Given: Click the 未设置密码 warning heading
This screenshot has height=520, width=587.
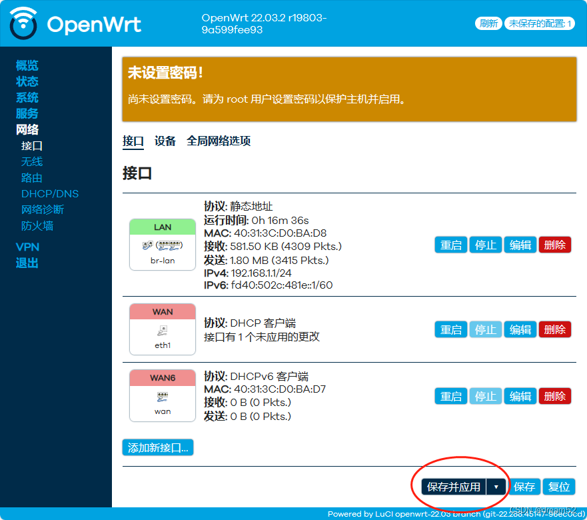Looking at the screenshot, I should [165, 73].
